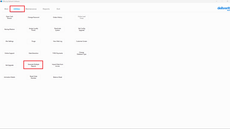The height and width of the screenshot is (129, 230).
Task: Open the Balance Sheet
Action: (57, 77)
